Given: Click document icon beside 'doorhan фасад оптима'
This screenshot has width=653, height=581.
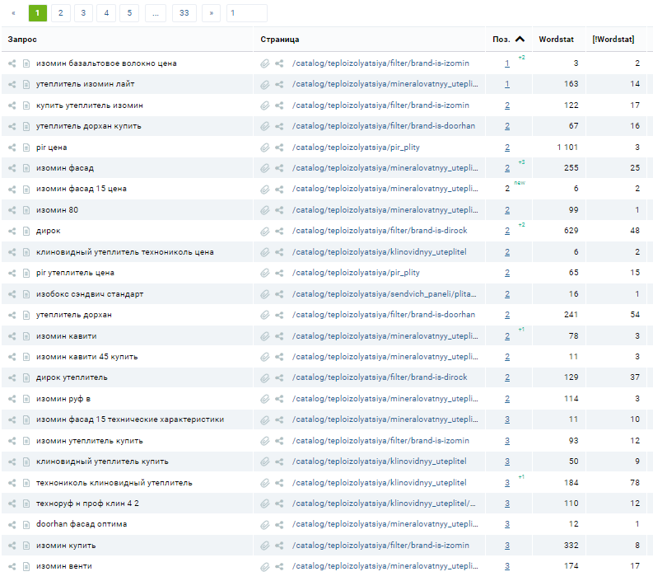Looking at the screenshot, I should (26, 524).
